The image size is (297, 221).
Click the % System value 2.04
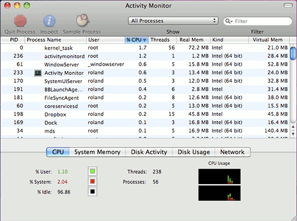(62, 182)
